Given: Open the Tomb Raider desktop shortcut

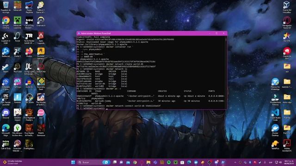Looking at the screenshot, I should [29, 38].
